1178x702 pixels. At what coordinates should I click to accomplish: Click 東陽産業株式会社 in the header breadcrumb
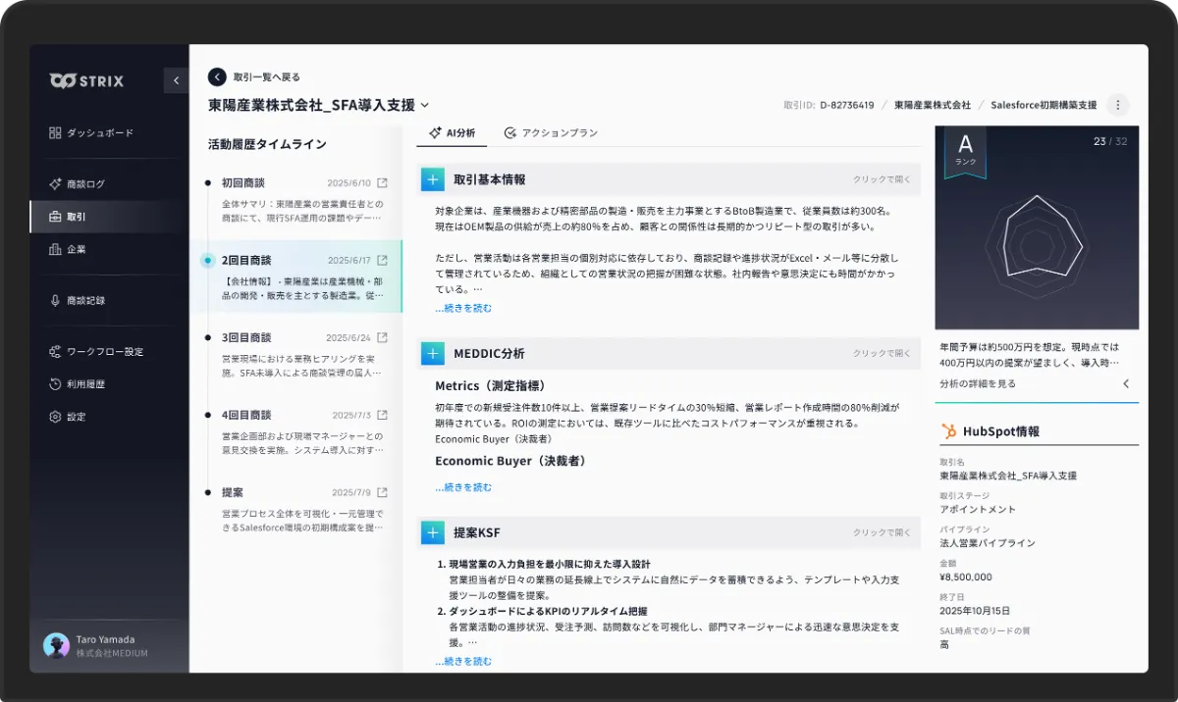(932, 105)
